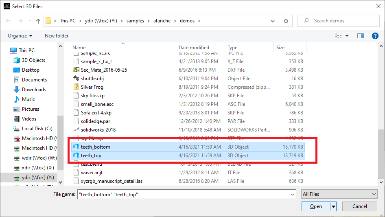
Task: Open the Help question mark icon
Action: click(375, 36)
